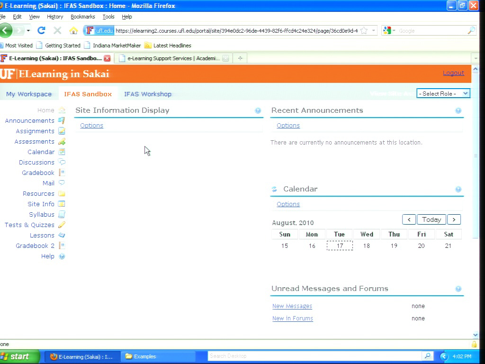The height and width of the screenshot is (364, 485).
Task: Click the Logout link
Action: 453,73
